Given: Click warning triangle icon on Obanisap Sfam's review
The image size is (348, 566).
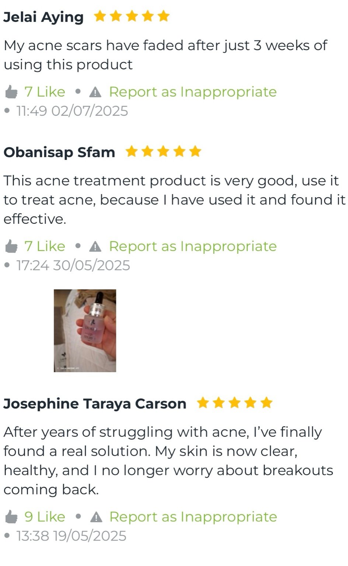Looking at the screenshot, I should pyautogui.click(x=95, y=247).
